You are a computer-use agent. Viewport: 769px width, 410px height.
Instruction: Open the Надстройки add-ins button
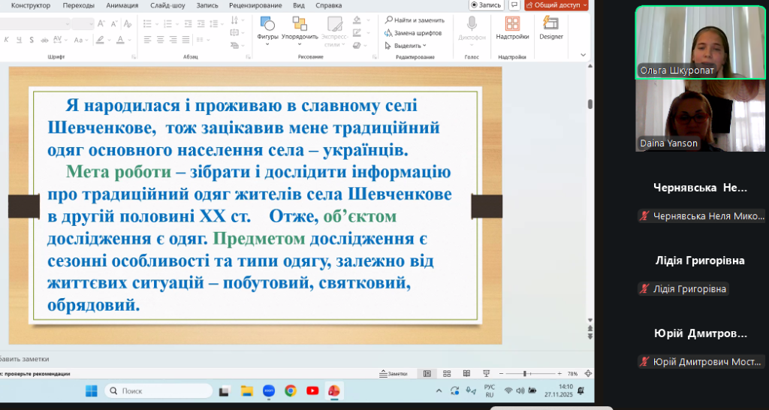click(512, 28)
